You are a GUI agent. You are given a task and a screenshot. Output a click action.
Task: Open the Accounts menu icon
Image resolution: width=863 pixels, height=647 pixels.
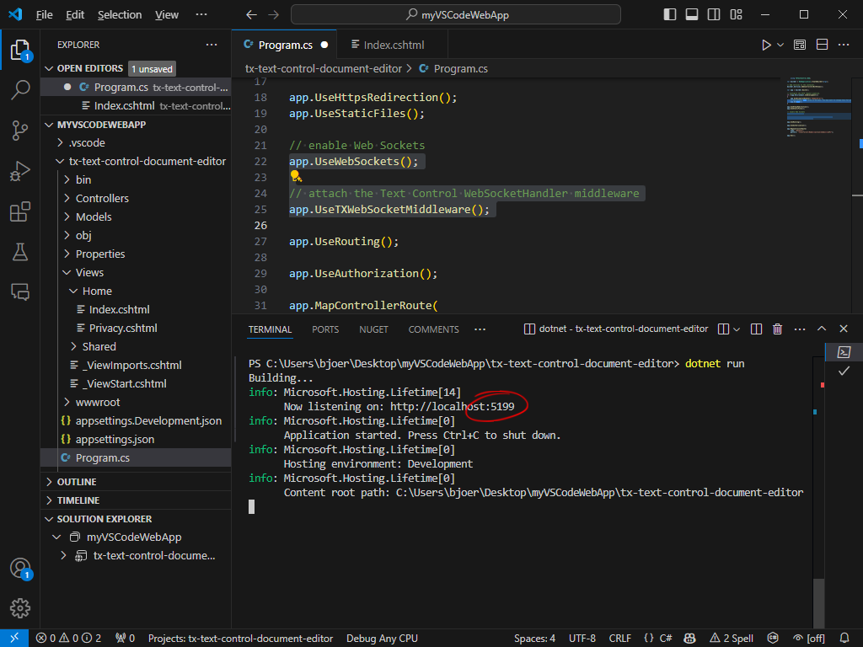[x=20, y=568]
